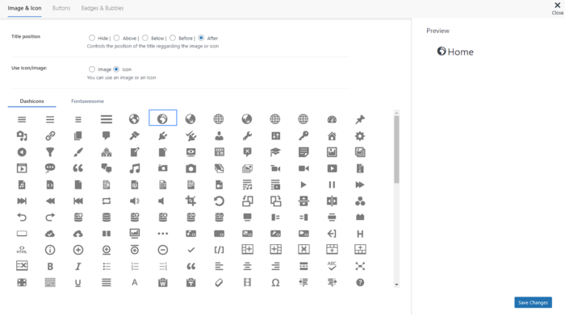Set title position to Hide

[92, 38]
